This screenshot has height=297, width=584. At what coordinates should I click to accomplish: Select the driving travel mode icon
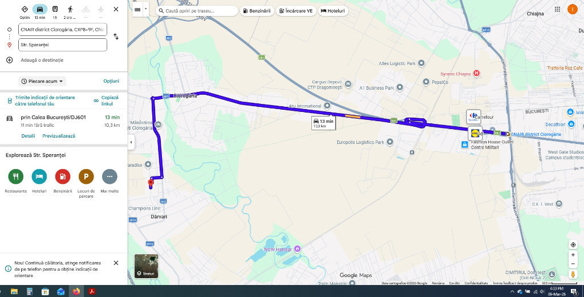40,9
